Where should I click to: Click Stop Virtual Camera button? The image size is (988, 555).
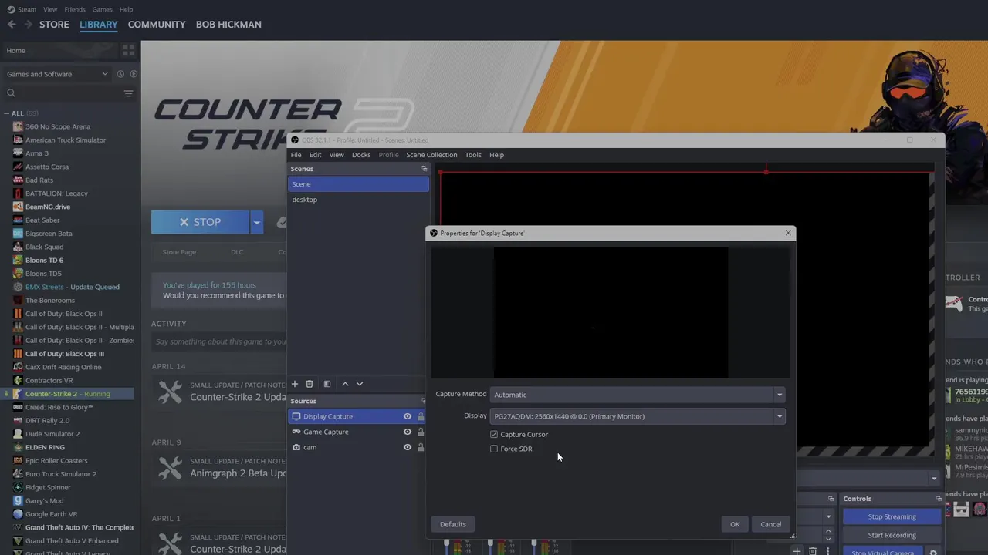point(882,552)
